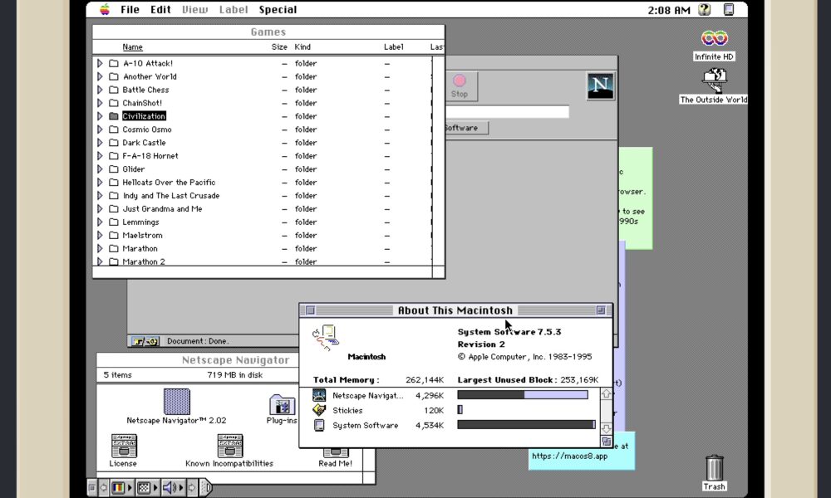The image size is (831, 498).
Task: Select the License document icon
Action: click(124, 446)
